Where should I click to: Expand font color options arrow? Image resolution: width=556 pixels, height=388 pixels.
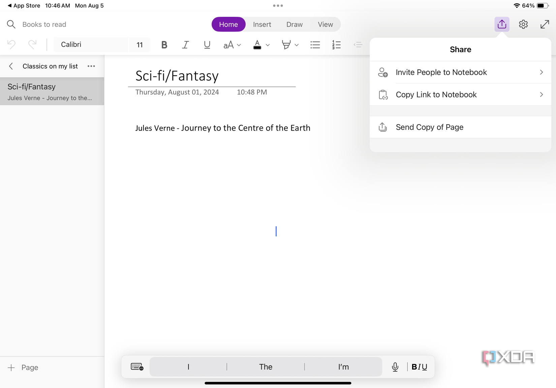pos(268,45)
